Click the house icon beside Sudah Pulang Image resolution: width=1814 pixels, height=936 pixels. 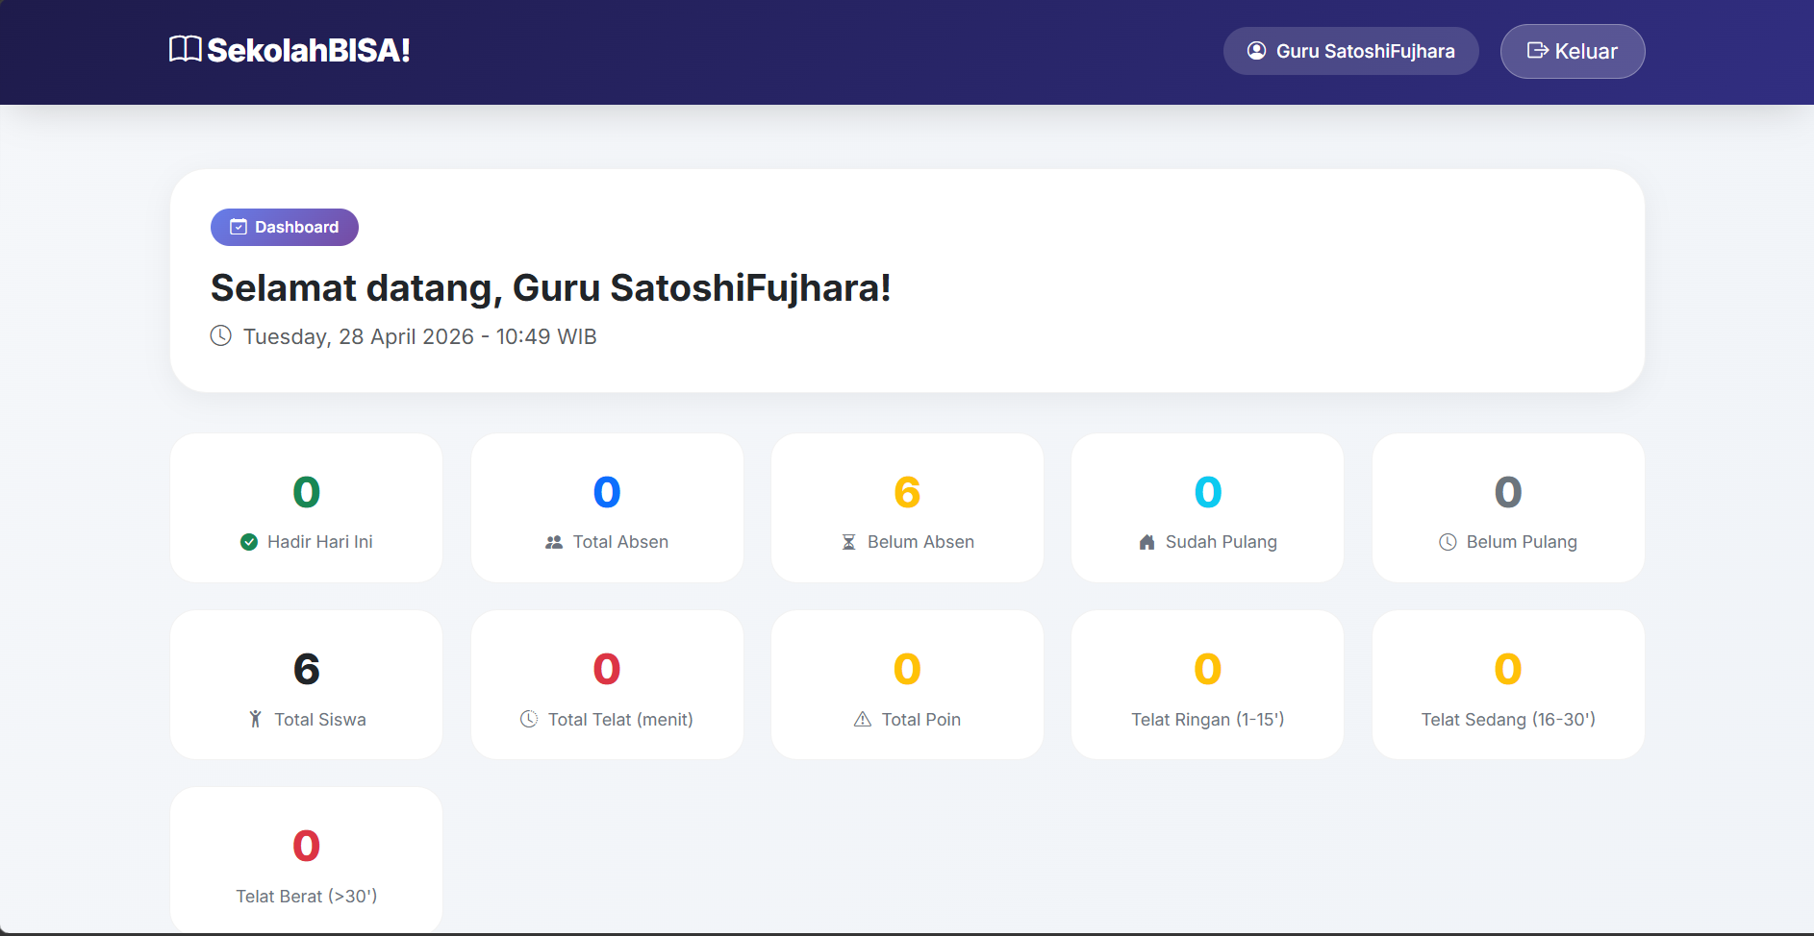click(1146, 542)
